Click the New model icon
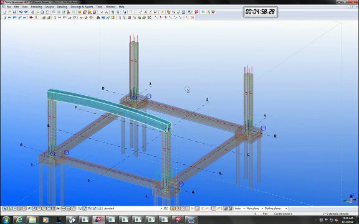This screenshot has width=359, height=224. click(x=4, y=12)
